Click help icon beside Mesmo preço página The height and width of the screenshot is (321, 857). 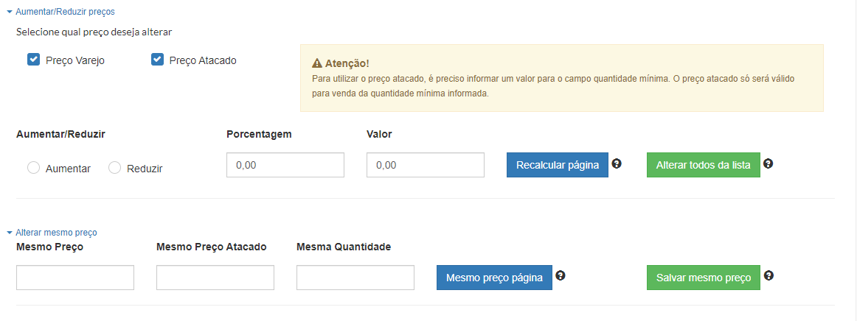[x=561, y=275]
